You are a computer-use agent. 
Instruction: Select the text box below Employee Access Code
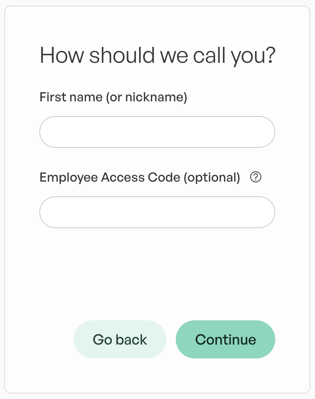click(x=157, y=212)
